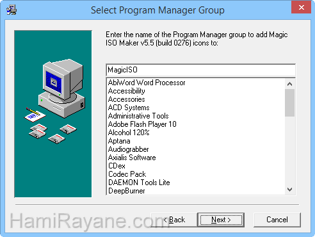Image resolution: width=315 pixels, height=237 pixels.
Task: Click the list scroll up arrow
Action: (289, 84)
